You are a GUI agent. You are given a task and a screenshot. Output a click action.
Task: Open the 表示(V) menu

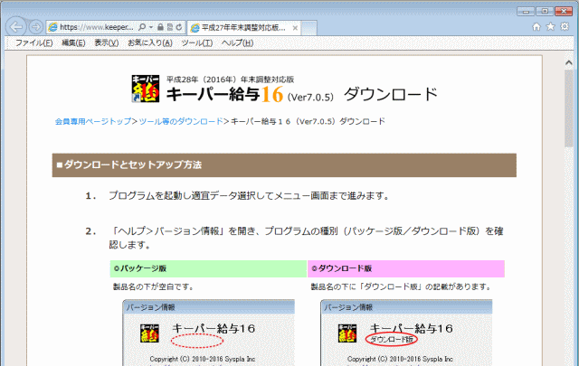pos(107,43)
